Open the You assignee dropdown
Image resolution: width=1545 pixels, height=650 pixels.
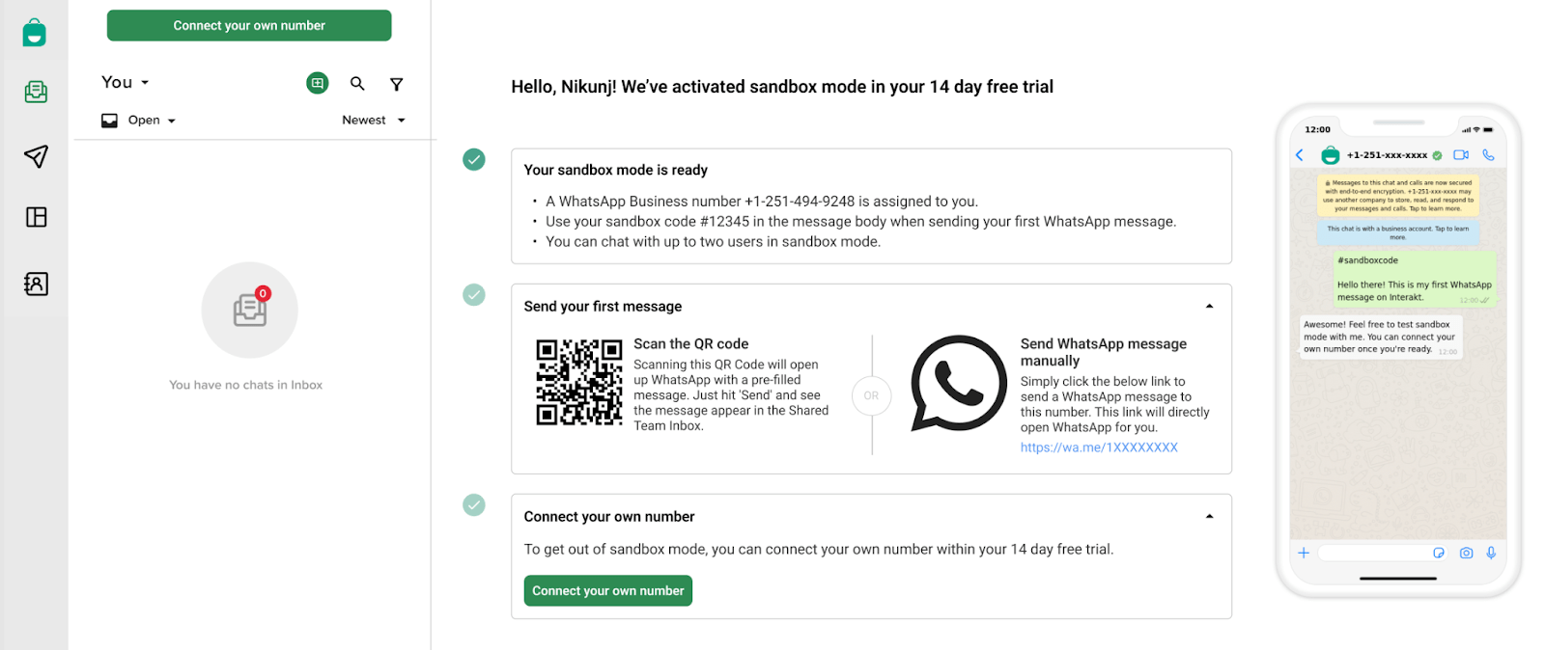click(x=126, y=82)
